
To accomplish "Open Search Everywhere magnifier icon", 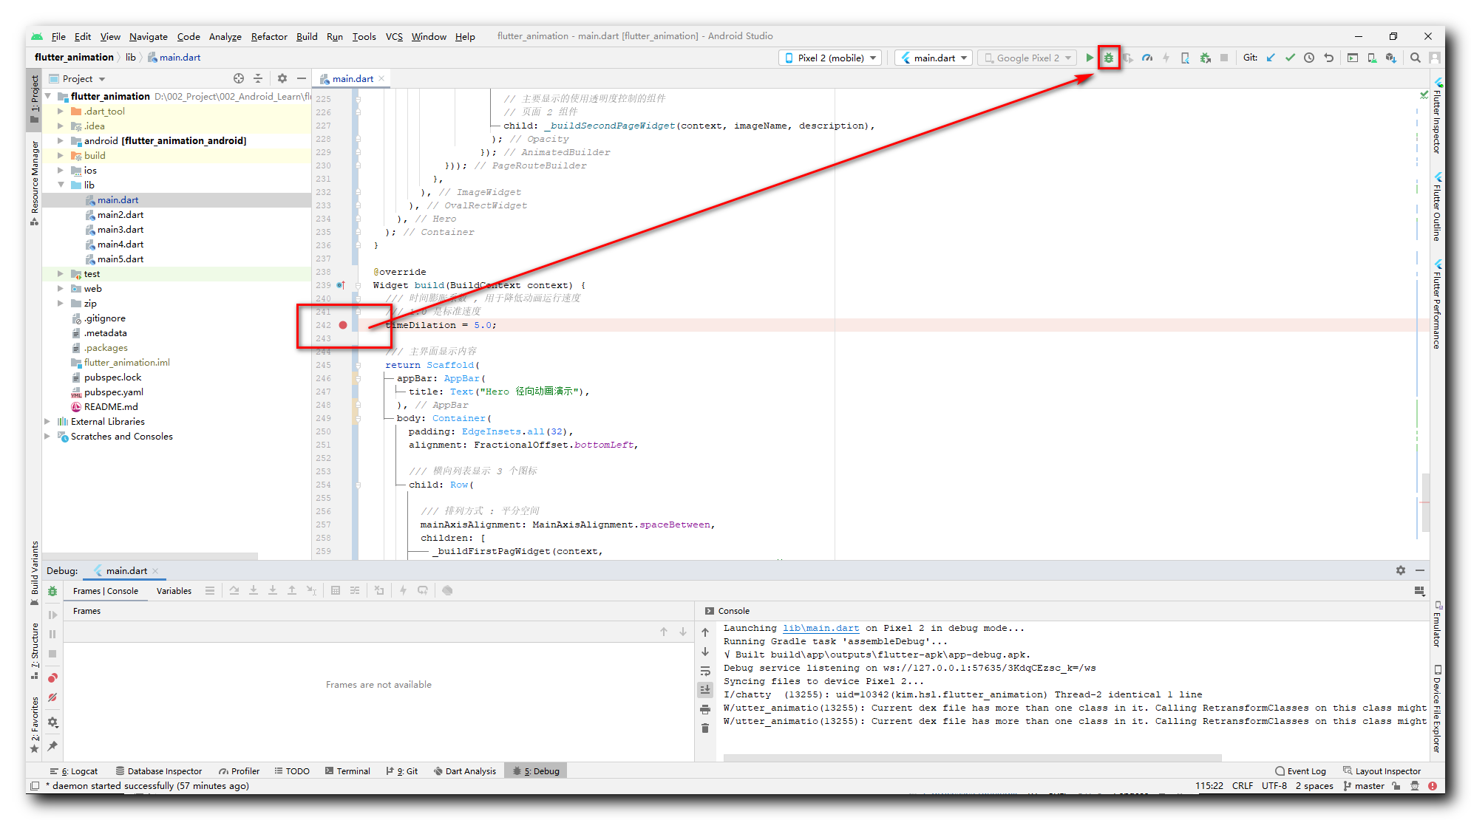I will pos(1415,58).
